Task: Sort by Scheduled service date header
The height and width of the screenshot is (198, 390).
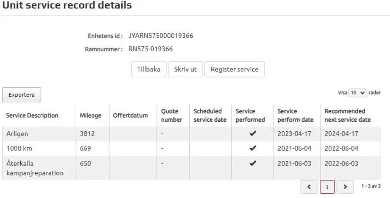Action: pyautogui.click(x=210, y=116)
